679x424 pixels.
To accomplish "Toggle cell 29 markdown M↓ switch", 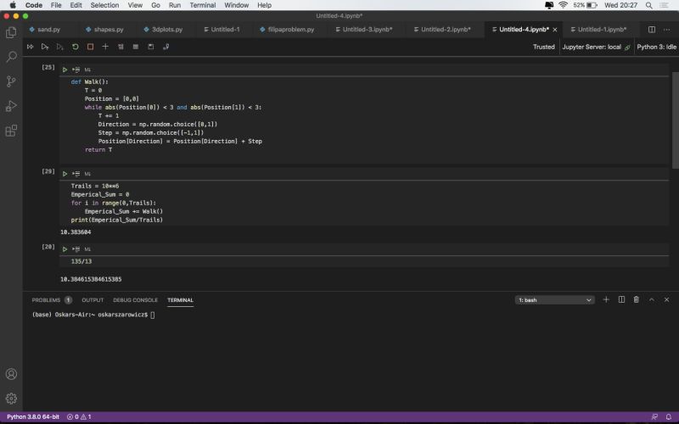I will point(87,174).
